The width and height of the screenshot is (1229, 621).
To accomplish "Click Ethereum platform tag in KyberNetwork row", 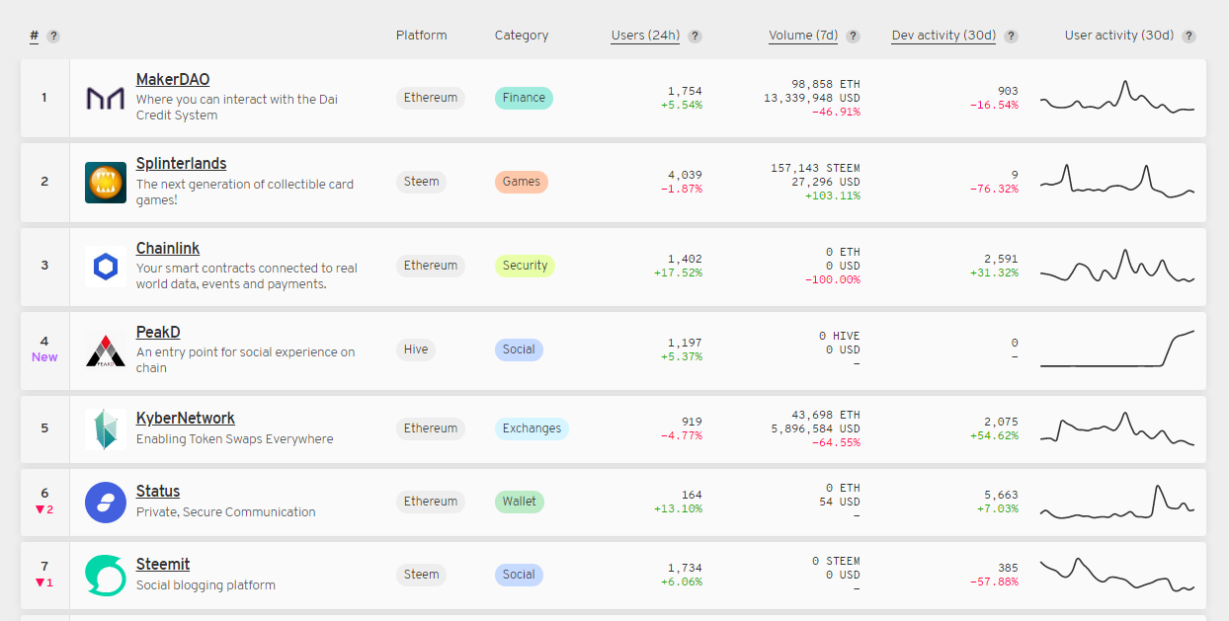I will click(431, 428).
